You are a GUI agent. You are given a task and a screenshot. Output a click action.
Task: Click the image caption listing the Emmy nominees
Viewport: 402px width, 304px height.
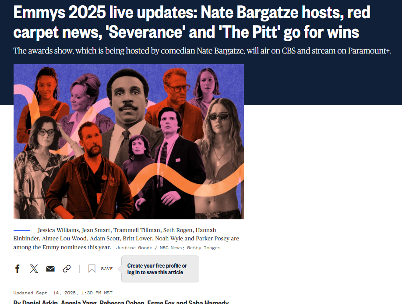pos(126,239)
